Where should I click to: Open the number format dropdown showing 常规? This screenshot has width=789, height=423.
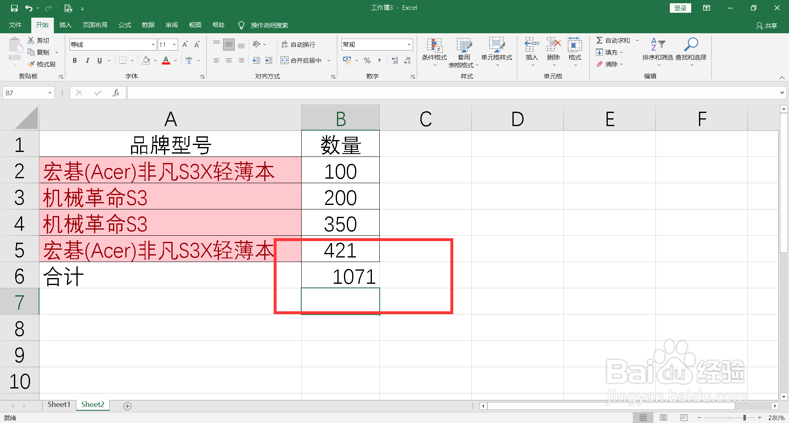tap(408, 44)
